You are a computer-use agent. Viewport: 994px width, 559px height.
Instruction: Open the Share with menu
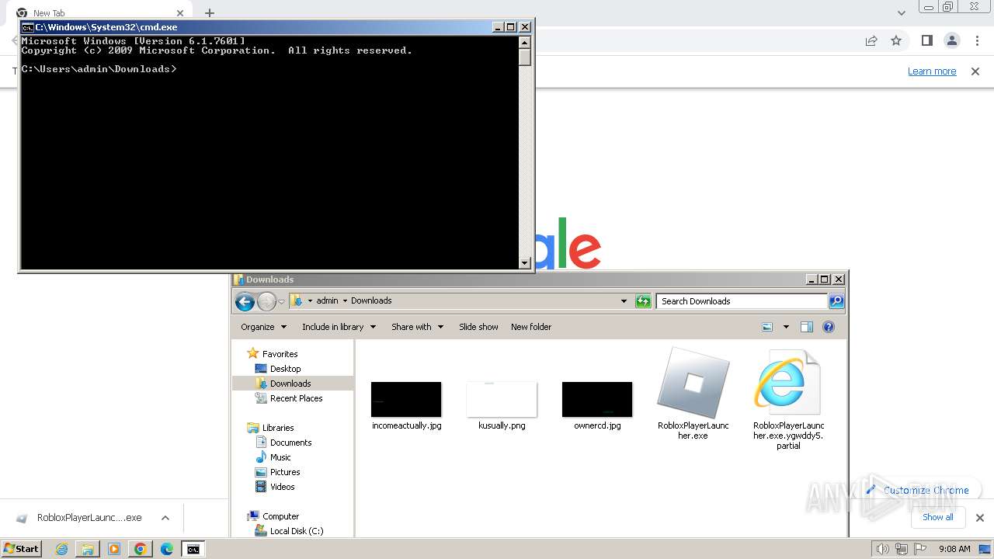click(x=417, y=327)
